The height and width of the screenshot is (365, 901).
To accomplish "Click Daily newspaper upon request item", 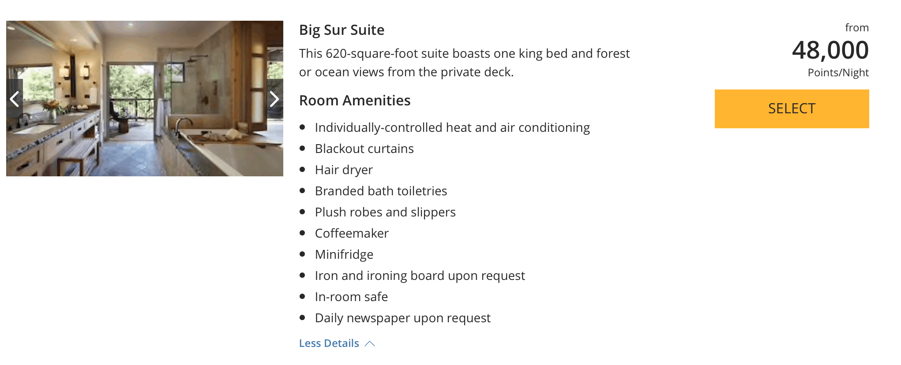I will tap(403, 318).
